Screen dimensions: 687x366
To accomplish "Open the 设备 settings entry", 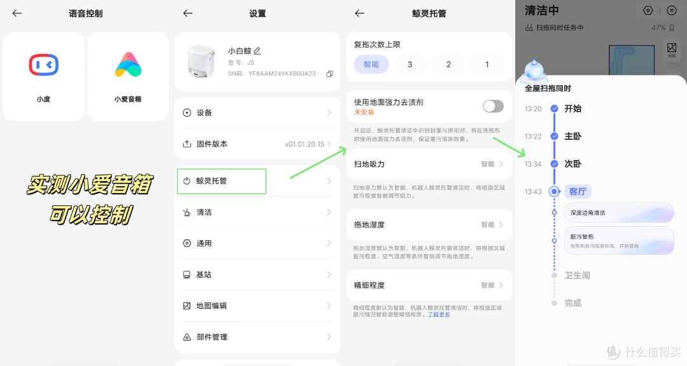I will point(258,113).
